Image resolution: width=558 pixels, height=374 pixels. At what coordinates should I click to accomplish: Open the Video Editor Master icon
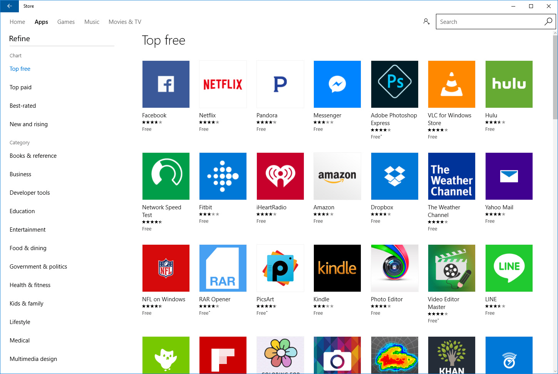(452, 268)
